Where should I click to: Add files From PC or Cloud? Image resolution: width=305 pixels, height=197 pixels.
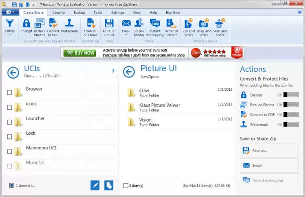click(x=90, y=27)
